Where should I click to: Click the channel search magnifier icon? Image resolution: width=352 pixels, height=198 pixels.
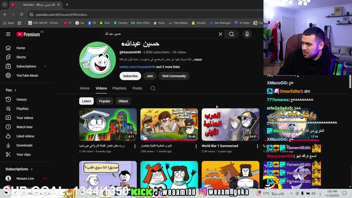pos(153,88)
